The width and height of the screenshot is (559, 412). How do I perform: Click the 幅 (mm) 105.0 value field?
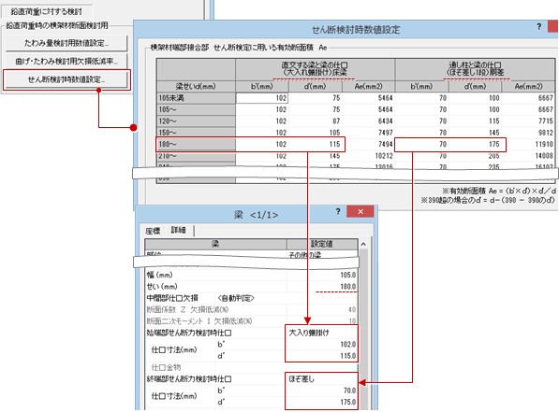click(322, 275)
